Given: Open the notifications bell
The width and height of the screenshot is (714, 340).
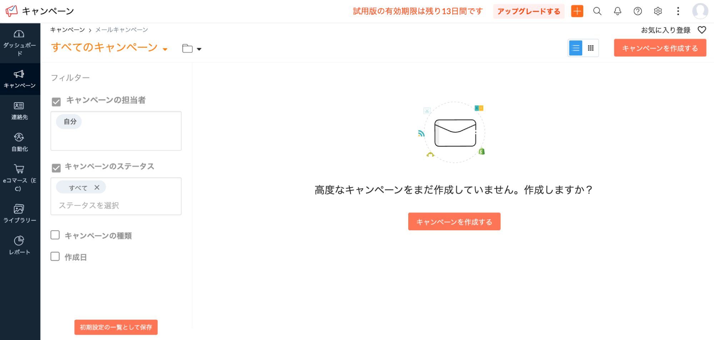Looking at the screenshot, I should point(617,11).
